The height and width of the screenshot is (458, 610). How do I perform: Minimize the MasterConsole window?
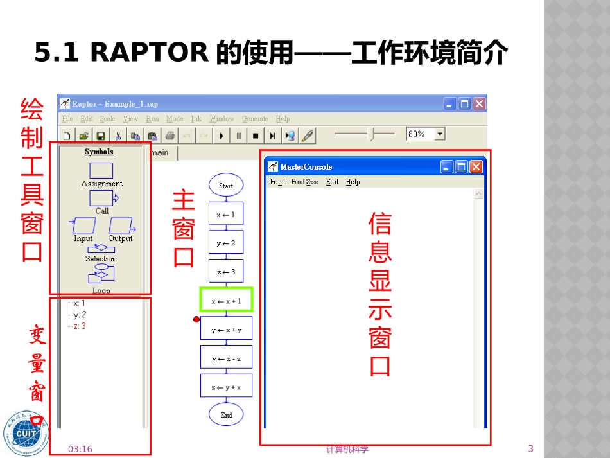click(x=446, y=167)
